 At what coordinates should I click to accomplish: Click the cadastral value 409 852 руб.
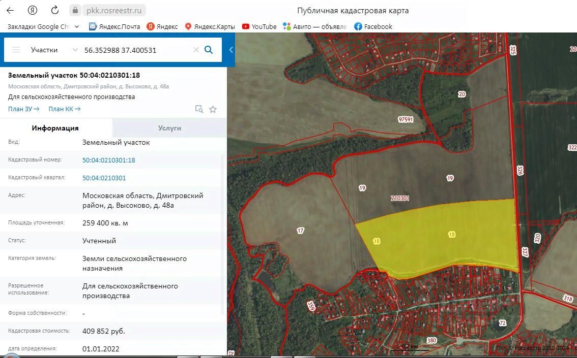104,331
